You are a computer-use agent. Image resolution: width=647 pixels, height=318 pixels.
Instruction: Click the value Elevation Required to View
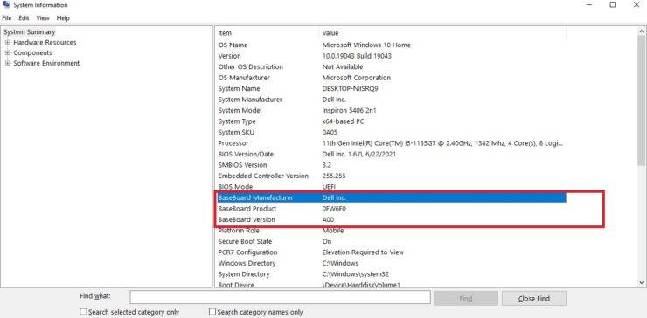coord(363,252)
